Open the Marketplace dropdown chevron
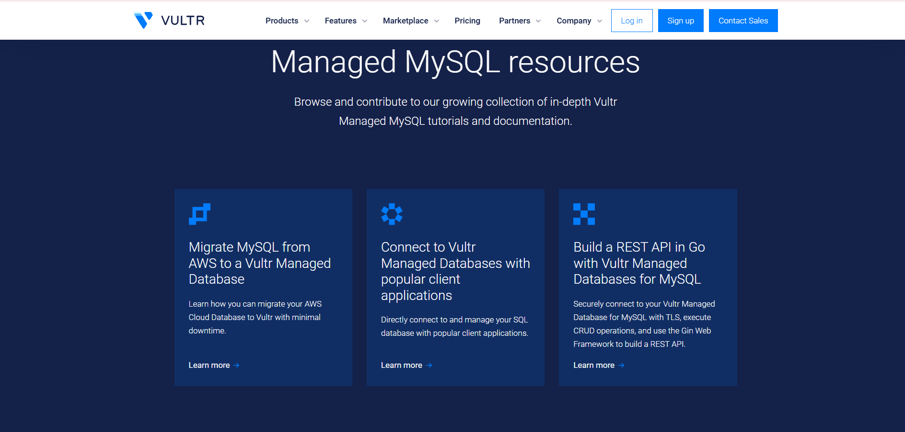 click(437, 21)
